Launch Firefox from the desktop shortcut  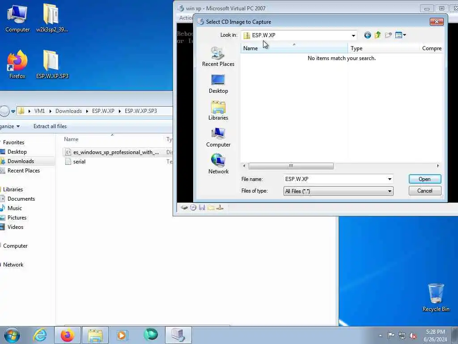point(17,64)
